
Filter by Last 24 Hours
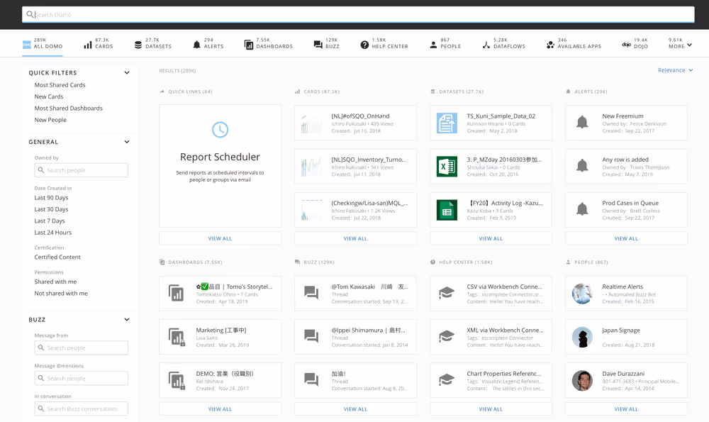(53, 233)
